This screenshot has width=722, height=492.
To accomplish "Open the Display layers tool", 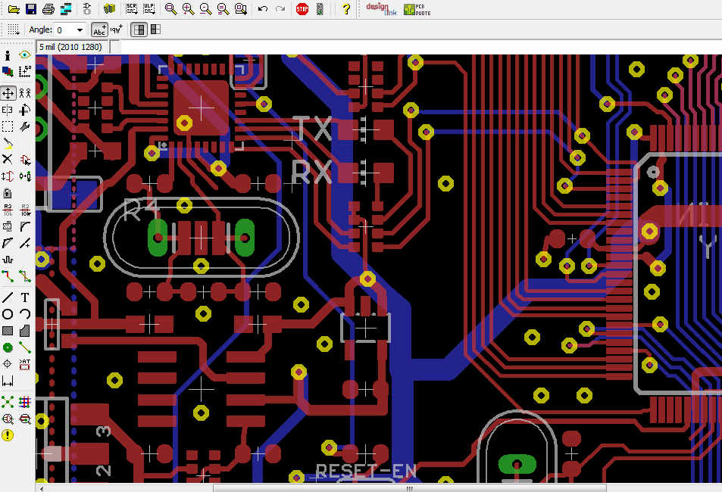I will pos(8,71).
